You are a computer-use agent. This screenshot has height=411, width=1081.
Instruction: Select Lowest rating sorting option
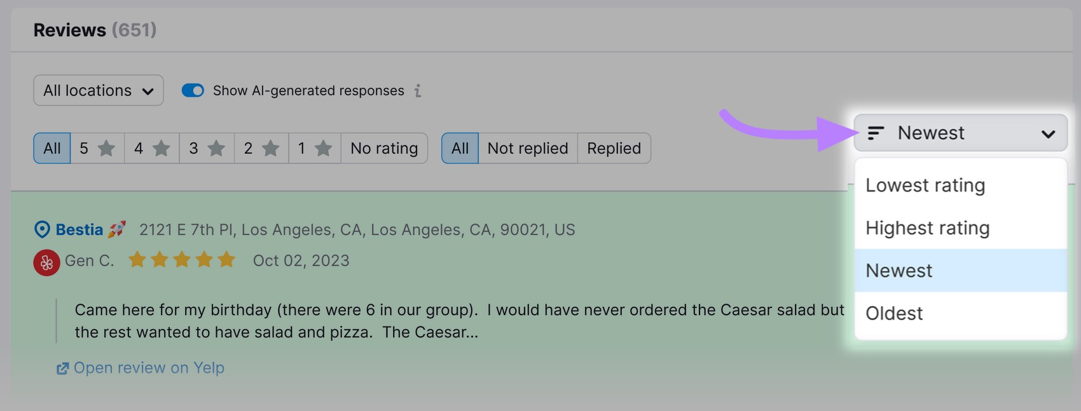(926, 185)
